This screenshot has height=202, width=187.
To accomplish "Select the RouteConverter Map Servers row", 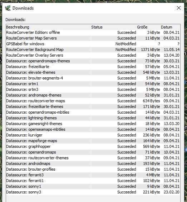I will 93,38.
